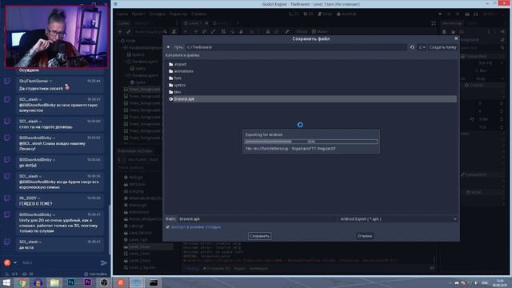The height and width of the screenshot is (288, 512).
Task: Click the refresh icon next to the path
Action: point(412,47)
